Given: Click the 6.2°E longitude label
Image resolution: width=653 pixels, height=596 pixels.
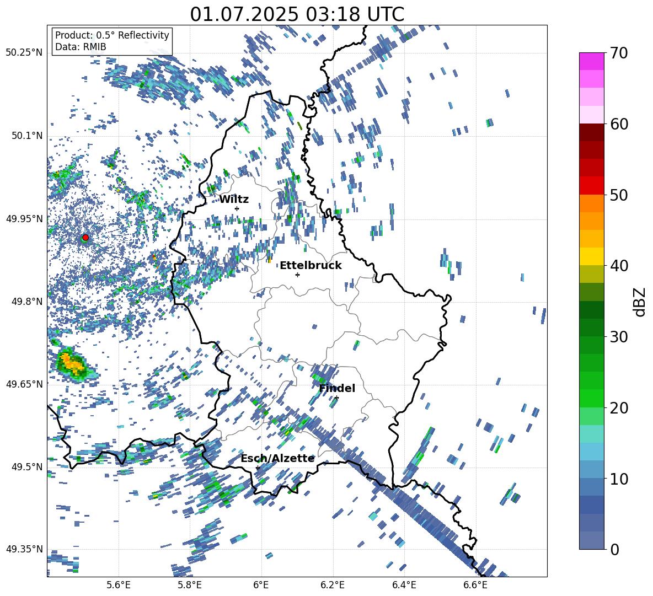Looking at the screenshot, I should pos(333,585).
